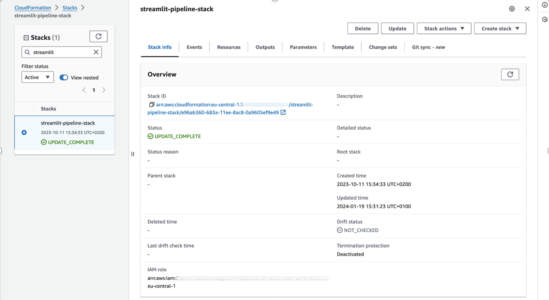Open the Change sets tab
This screenshot has height=300, width=549.
click(x=383, y=47)
